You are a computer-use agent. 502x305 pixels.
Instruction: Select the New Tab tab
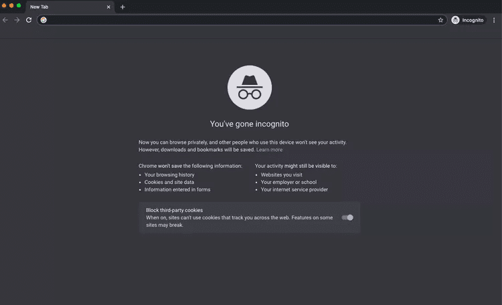(x=70, y=7)
